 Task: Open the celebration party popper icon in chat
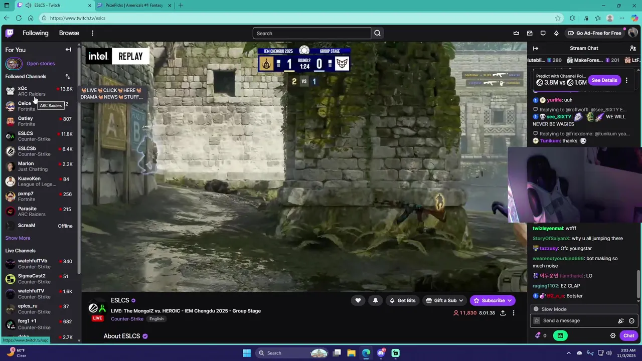coord(621,321)
